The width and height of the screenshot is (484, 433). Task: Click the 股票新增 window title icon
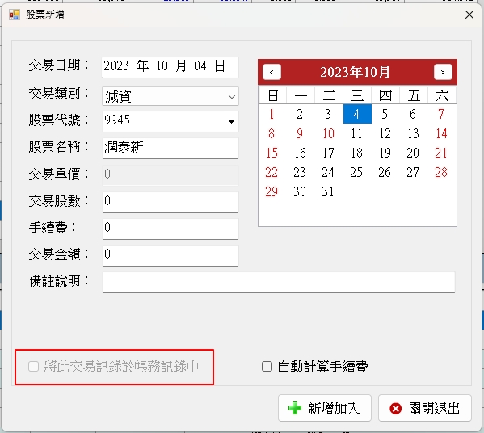tap(15, 15)
